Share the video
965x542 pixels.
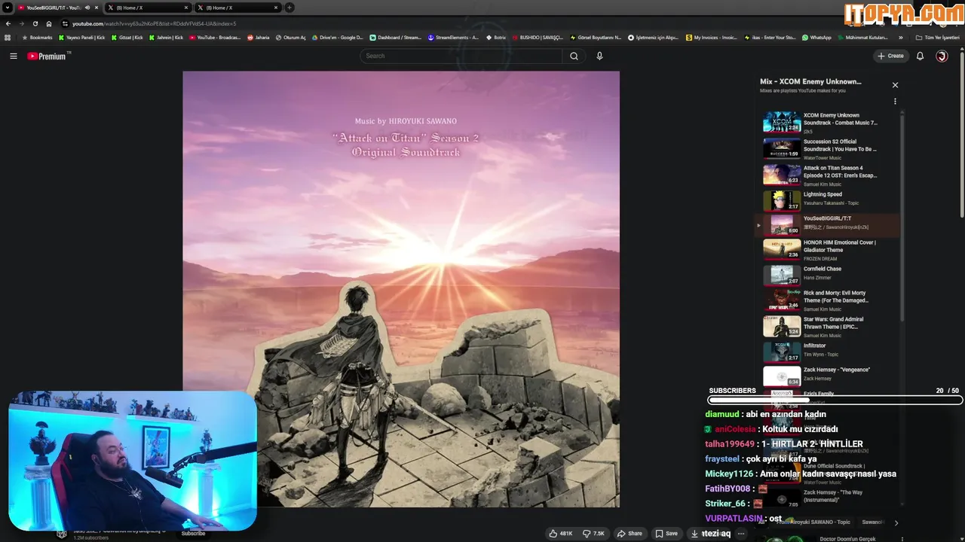pyautogui.click(x=630, y=533)
